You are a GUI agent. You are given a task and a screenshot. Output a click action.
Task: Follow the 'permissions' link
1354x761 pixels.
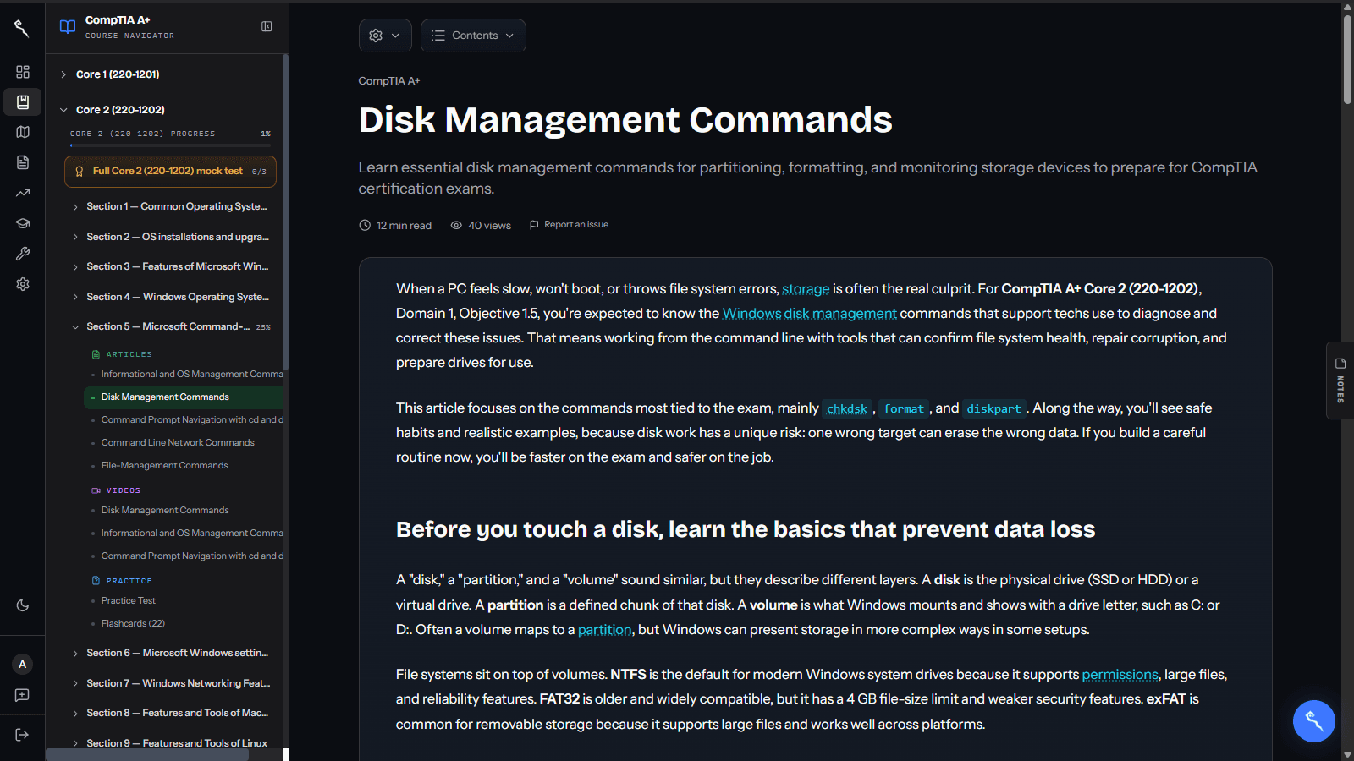1120,675
